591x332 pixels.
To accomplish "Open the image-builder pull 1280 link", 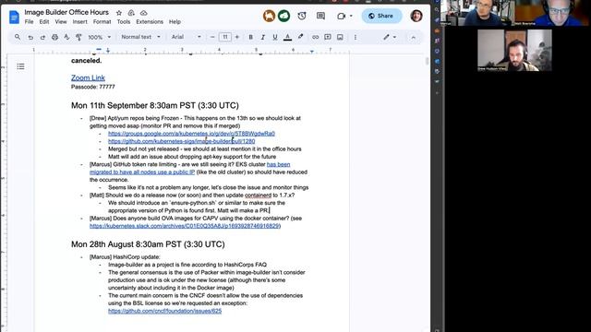I will tap(181, 141).
